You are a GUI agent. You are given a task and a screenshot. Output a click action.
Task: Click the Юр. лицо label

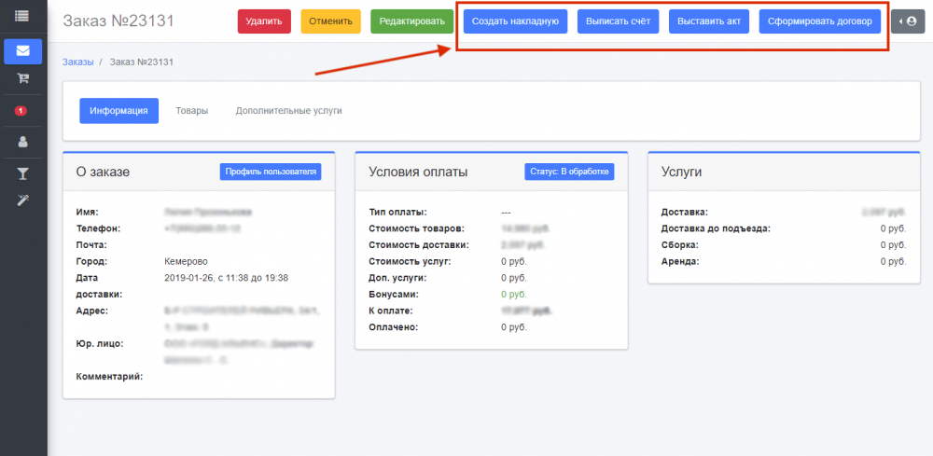[100, 344]
